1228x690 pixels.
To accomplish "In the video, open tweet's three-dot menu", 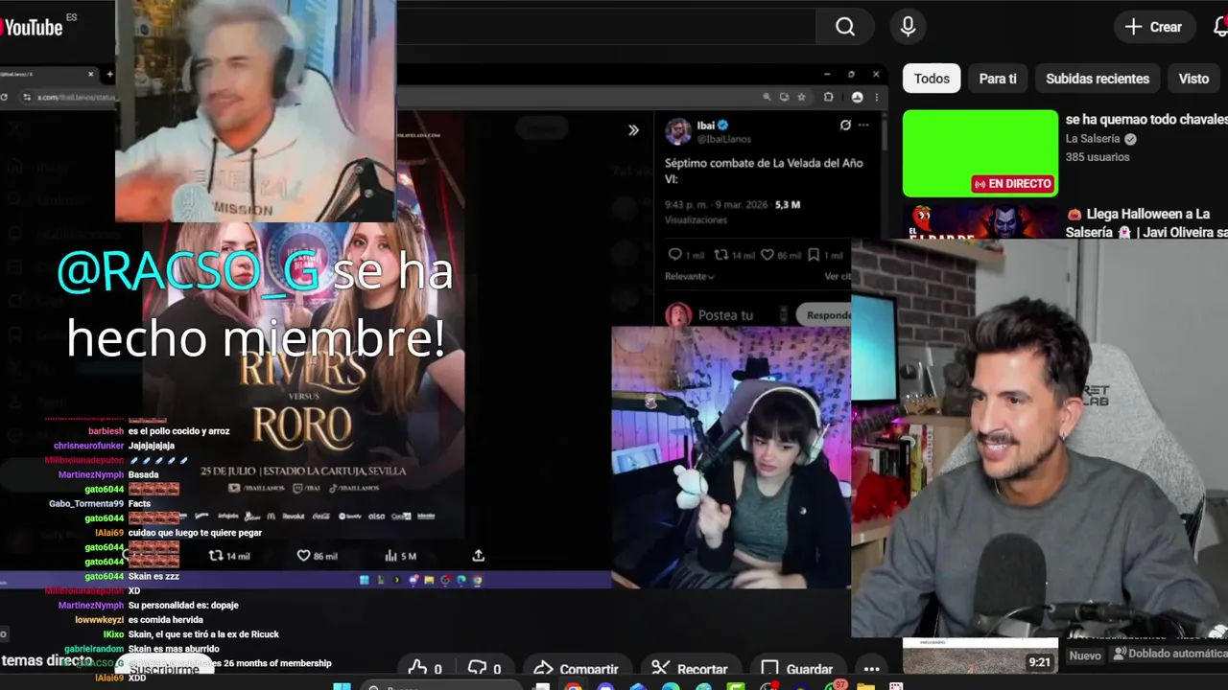I will pyautogui.click(x=863, y=126).
